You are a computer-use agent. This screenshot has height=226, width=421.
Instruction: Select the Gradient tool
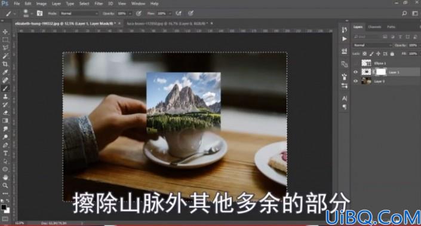coord(5,121)
